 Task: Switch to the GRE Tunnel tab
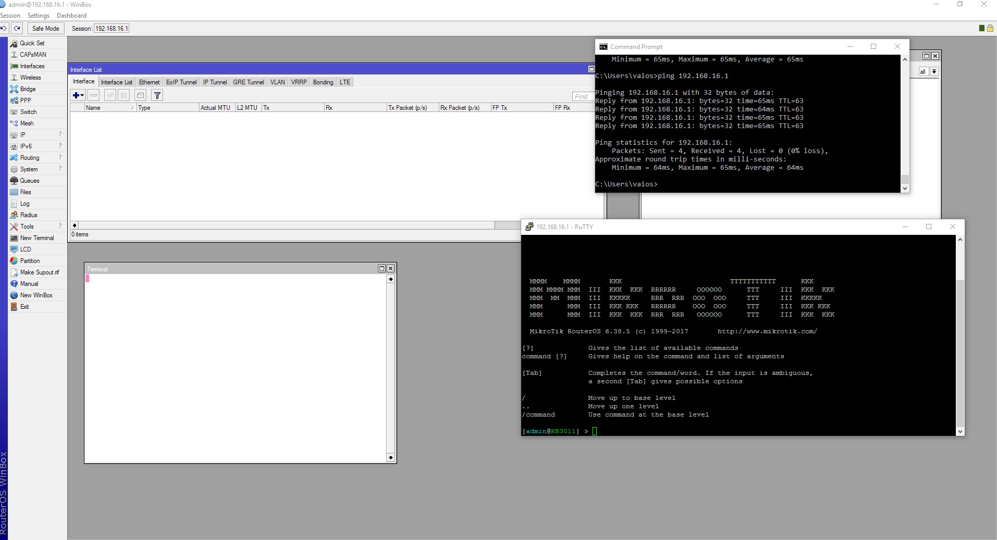249,82
